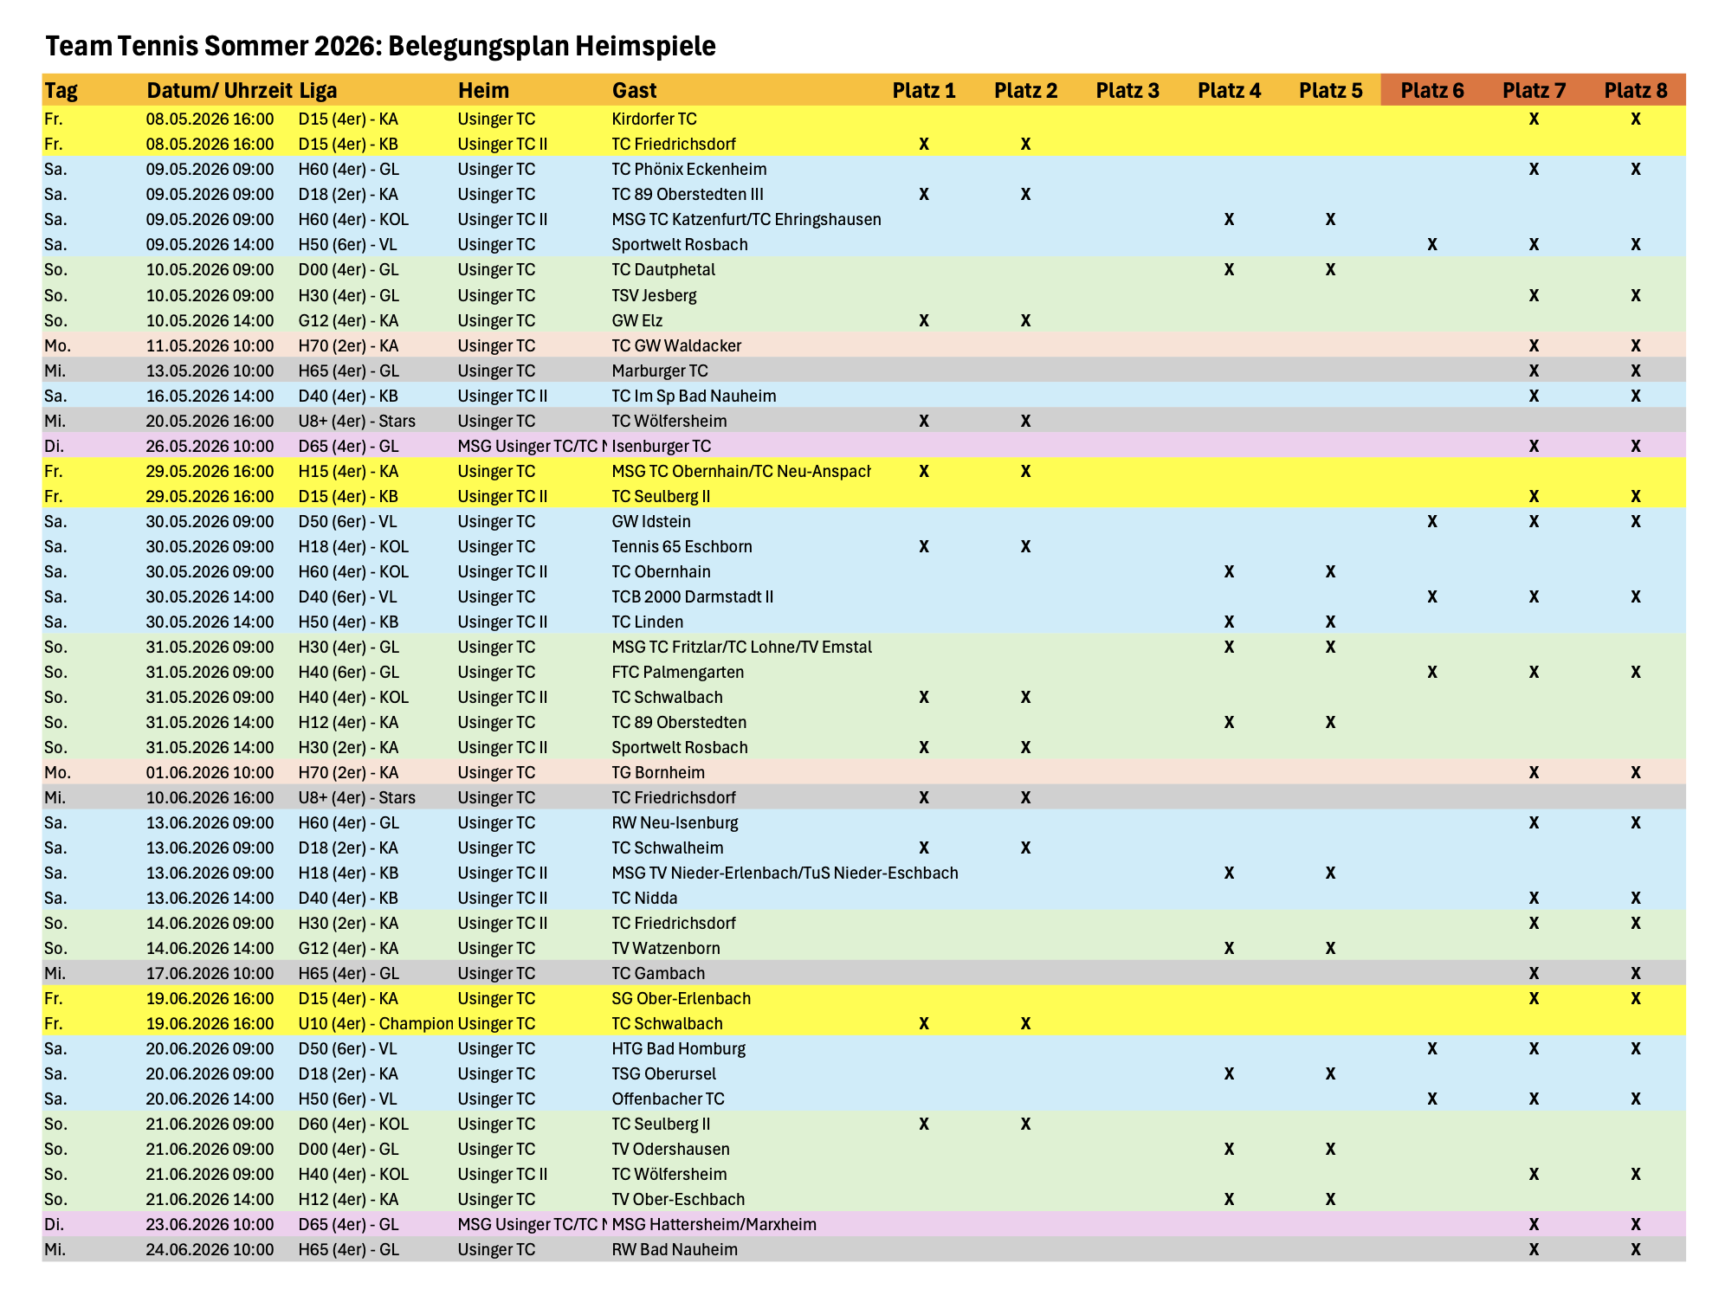This screenshot has height=1302, width=1725.
Task: Select league cell 'U10 (4er) - Champion'
Action: [376, 1023]
